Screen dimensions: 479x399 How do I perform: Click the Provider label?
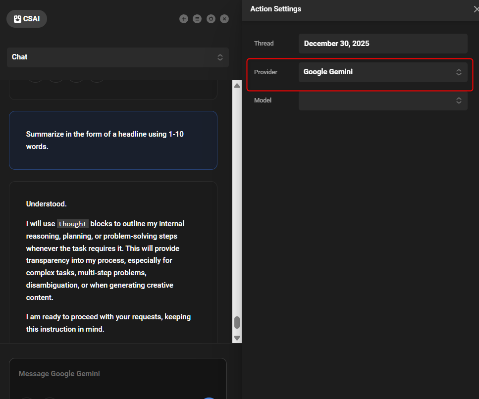pos(266,72)
